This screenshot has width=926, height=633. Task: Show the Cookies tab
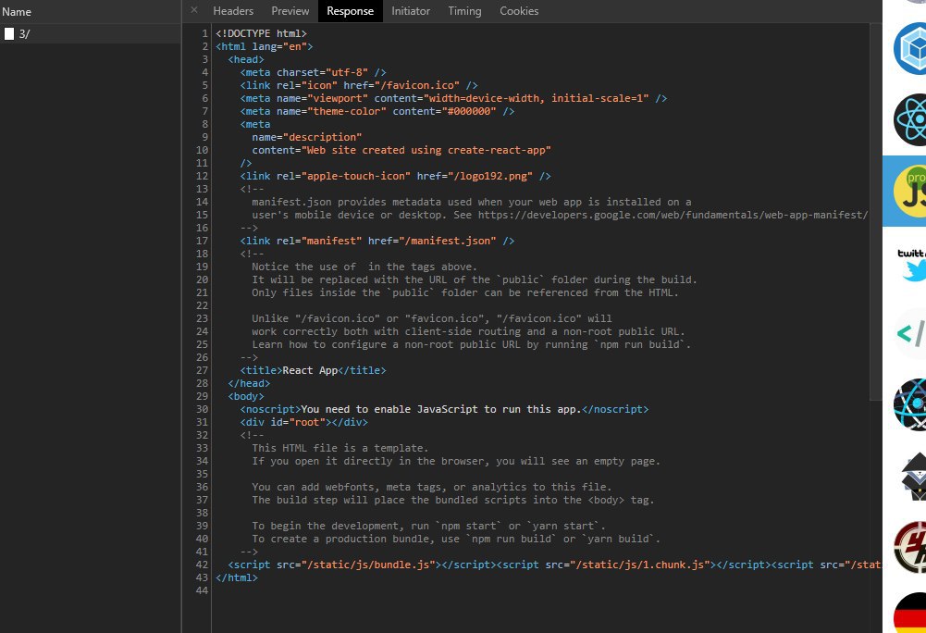519,10
